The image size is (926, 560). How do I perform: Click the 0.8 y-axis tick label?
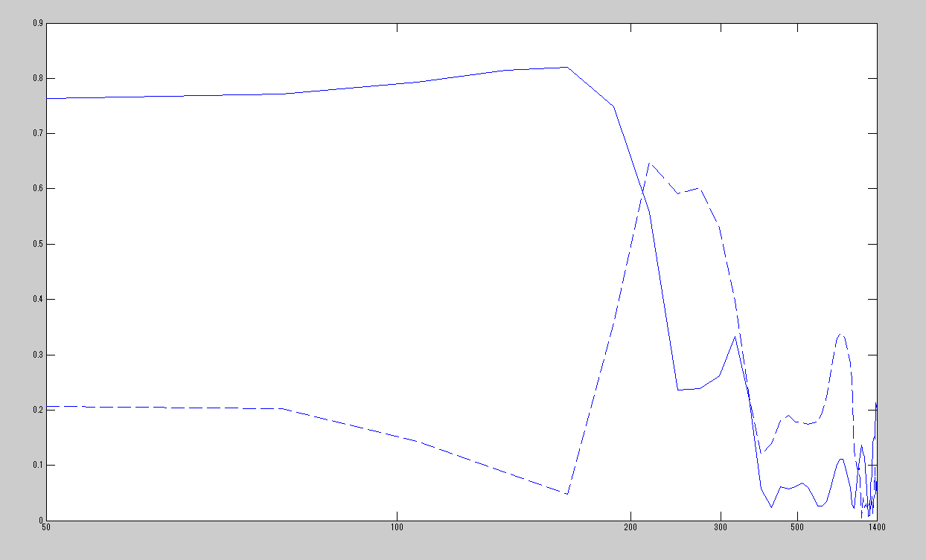click(36, 78)
